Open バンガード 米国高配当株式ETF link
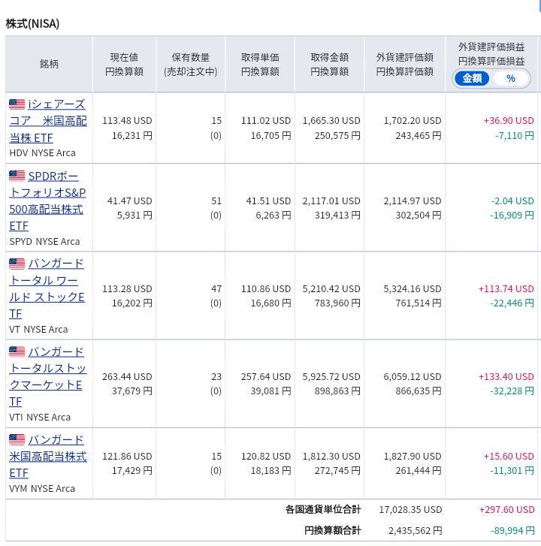This screenshot has height=546, width=541. click(48, 456)
